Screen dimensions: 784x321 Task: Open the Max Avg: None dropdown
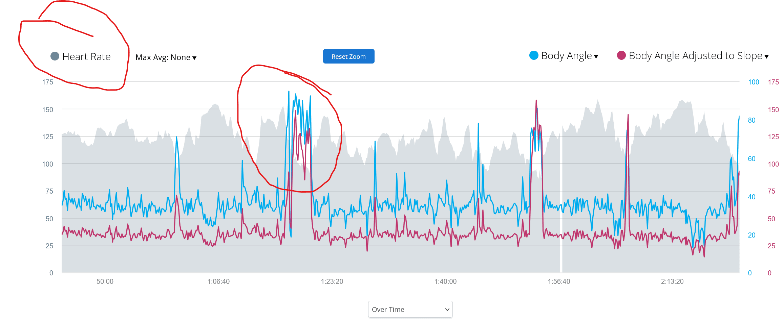[x=163, y=57]
